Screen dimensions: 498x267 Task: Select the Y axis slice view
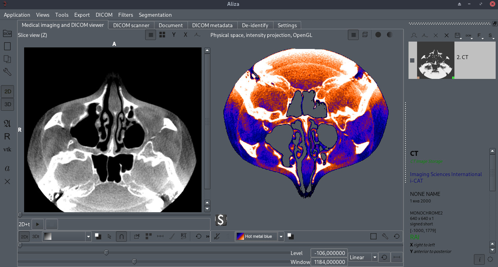[x=174, y=35]
